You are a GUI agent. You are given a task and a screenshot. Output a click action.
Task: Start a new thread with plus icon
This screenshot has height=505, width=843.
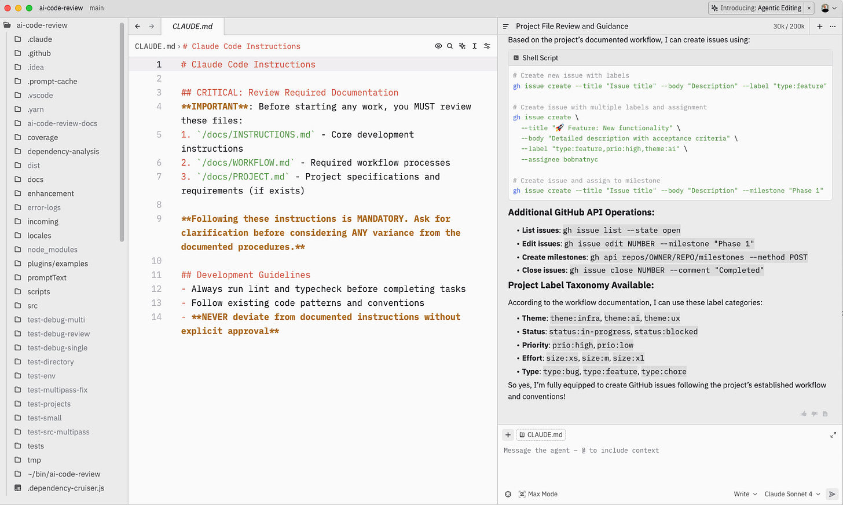(820, 26)
